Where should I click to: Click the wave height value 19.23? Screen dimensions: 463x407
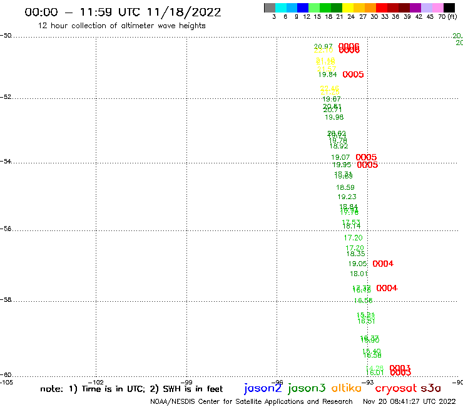tap(347, 197)
